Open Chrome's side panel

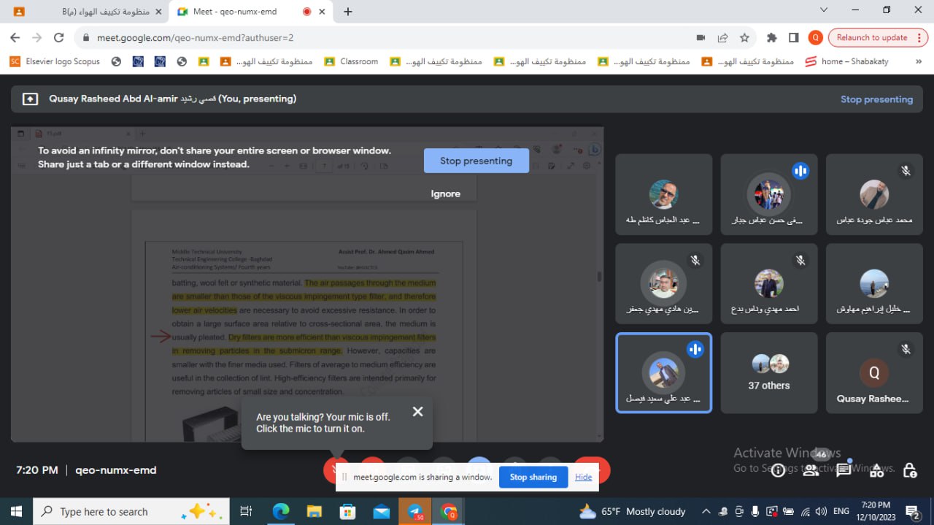tap(794, 38)
